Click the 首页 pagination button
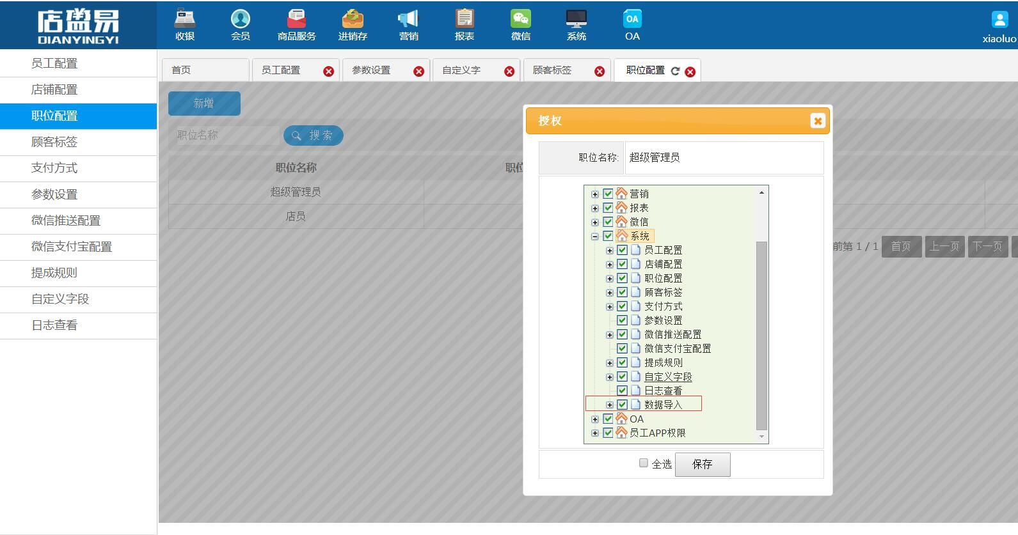 click(x=901, y=246)
